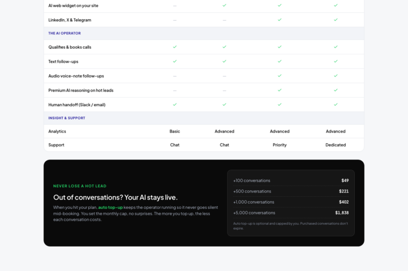Click the '$1,838' top-up price

(x=342, y=213)
